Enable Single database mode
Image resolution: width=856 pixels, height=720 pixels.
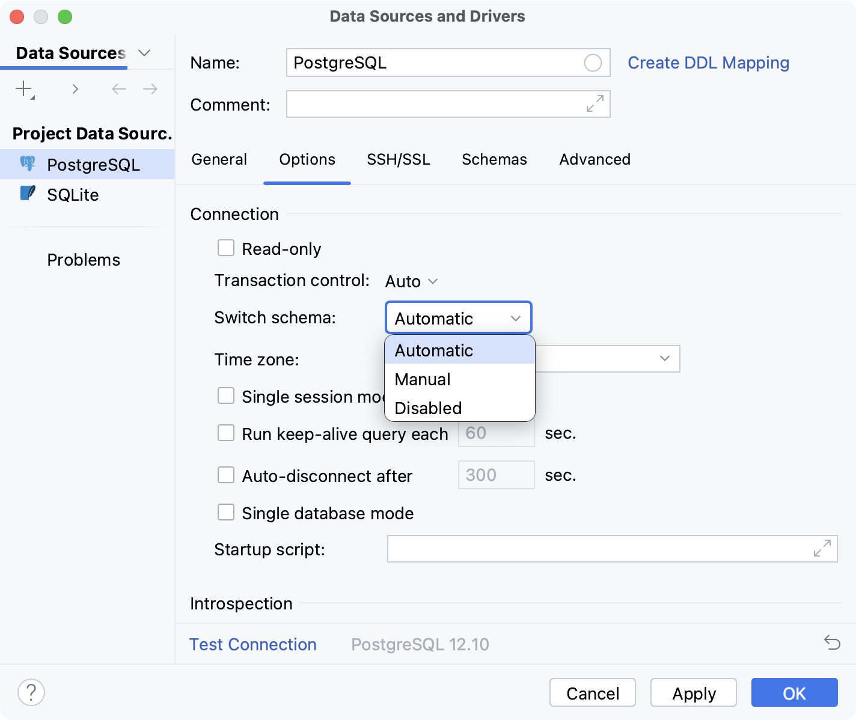coord(225,512)
